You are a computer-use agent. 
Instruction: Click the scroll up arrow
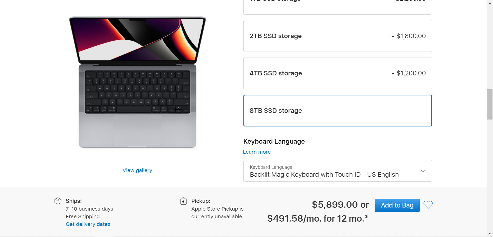point(490,2)
